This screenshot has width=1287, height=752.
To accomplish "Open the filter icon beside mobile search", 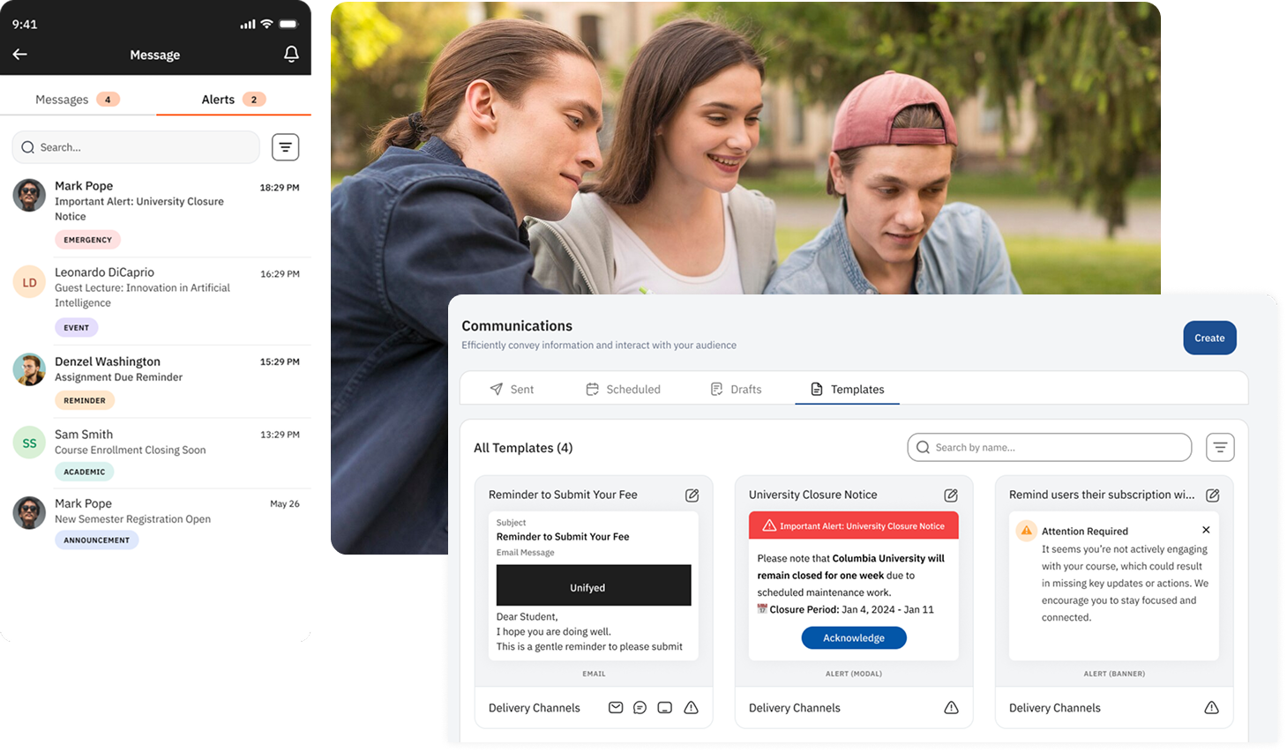I will click(285, 147).
